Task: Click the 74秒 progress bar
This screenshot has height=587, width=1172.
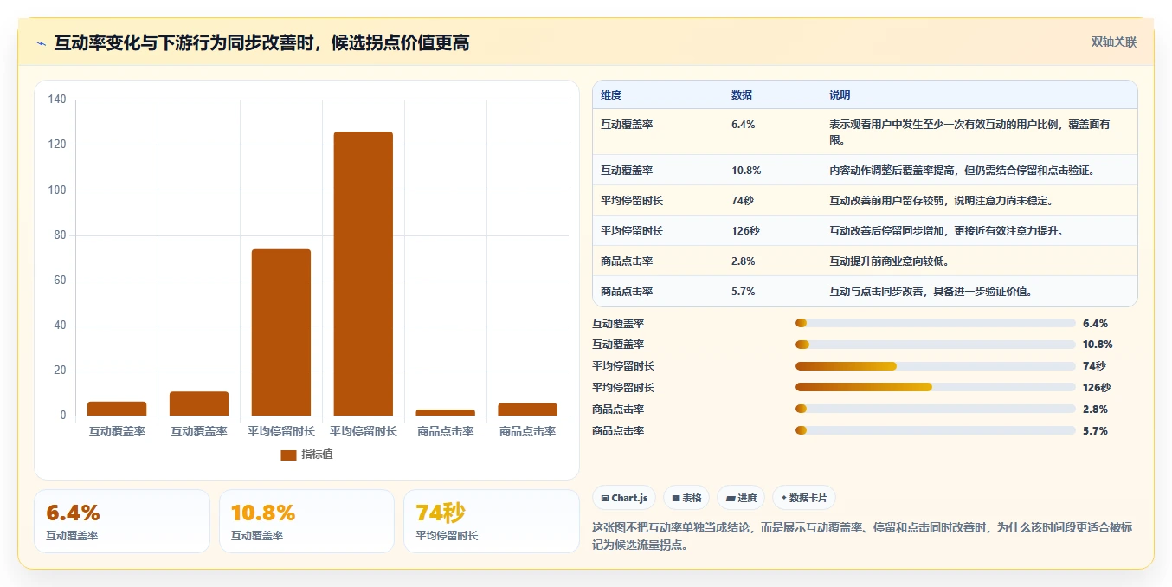Action: [935, 366]
